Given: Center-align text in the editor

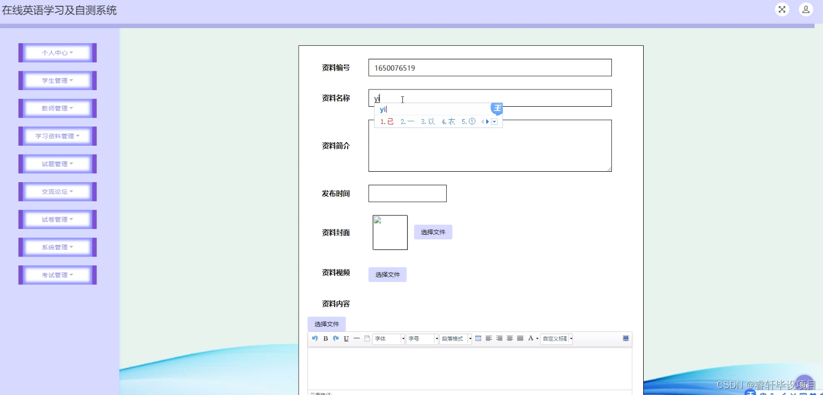Looking at the screenshot, I should (x=510, y=338).
